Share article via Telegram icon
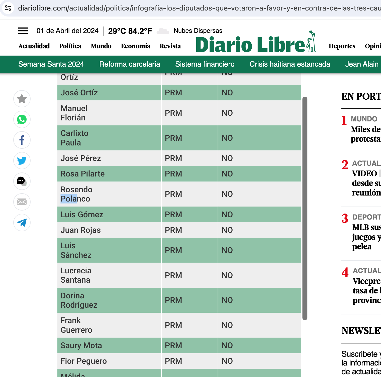 pyautogui.click(x=22, y=223)
